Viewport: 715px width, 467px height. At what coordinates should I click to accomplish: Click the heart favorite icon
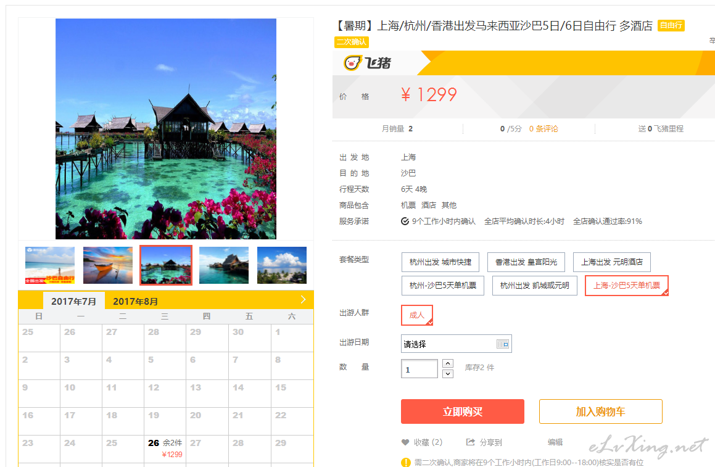click(x=405, y=442)
